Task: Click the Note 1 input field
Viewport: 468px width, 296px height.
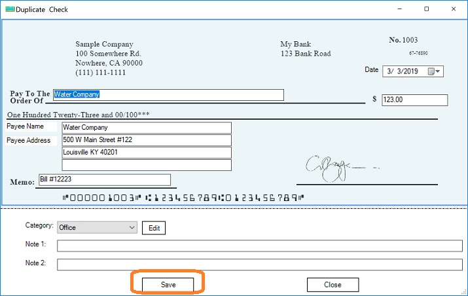Action: click(260, 246)
